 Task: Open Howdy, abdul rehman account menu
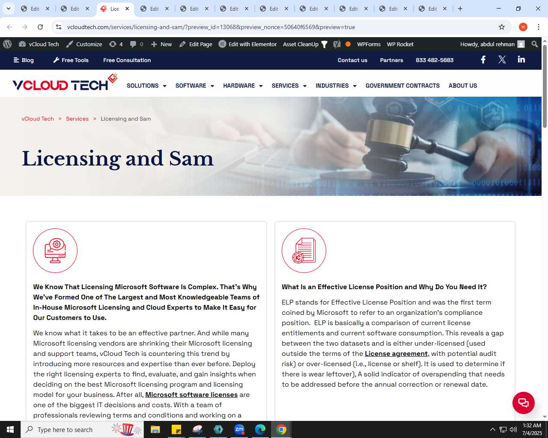[x=492, y=44]
